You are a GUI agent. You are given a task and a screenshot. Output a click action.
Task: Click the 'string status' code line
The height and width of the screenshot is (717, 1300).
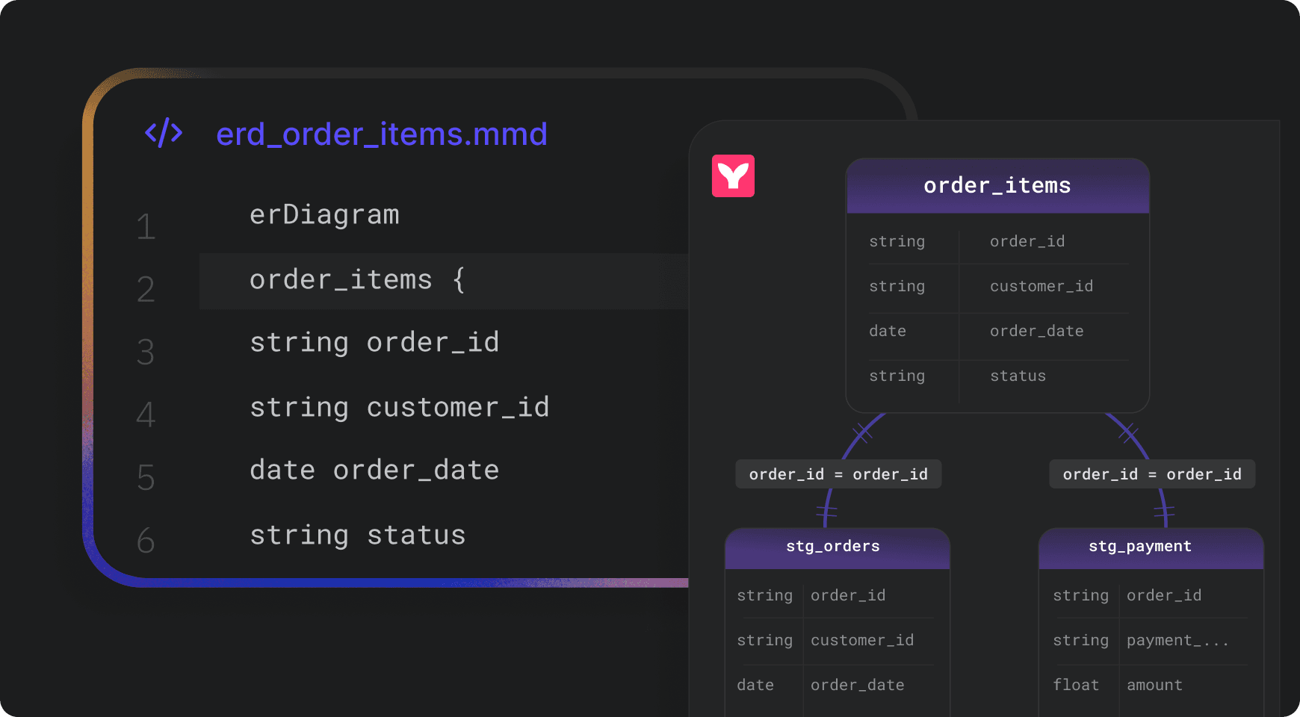click(358, 536)
